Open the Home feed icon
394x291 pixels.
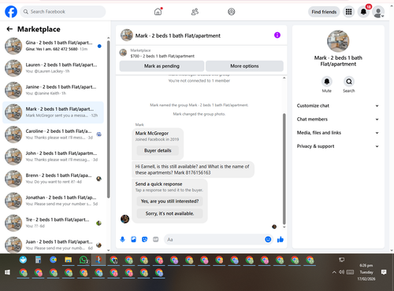pyautogui.click(x=158, y=12)
